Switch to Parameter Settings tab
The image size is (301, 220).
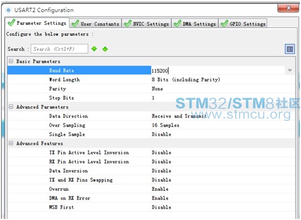coord(37,23)
